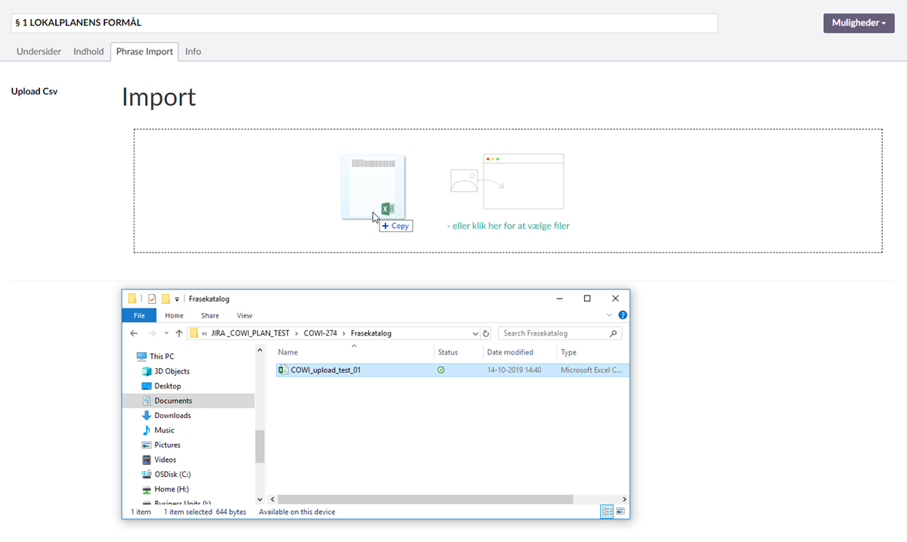The height and width of the screenshot is (542, 907).
Task: Click the Explorer Help question mark icon
Action: pyautogui.click(x=622, y=315)
